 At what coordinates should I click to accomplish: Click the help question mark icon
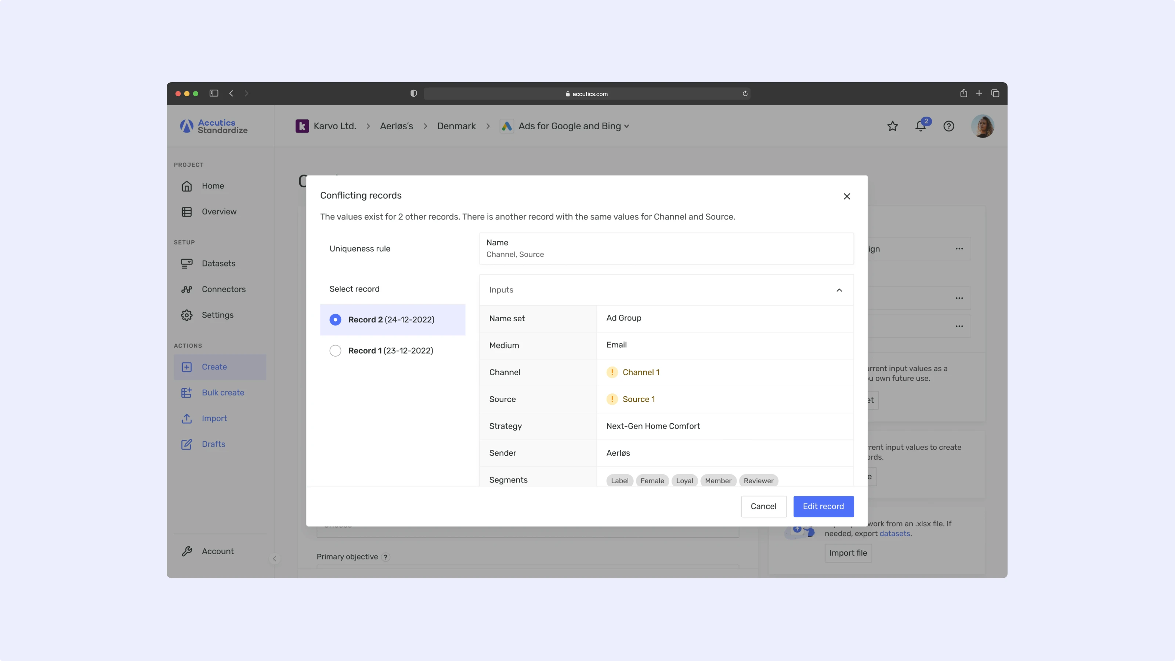[x=948, y=126]
